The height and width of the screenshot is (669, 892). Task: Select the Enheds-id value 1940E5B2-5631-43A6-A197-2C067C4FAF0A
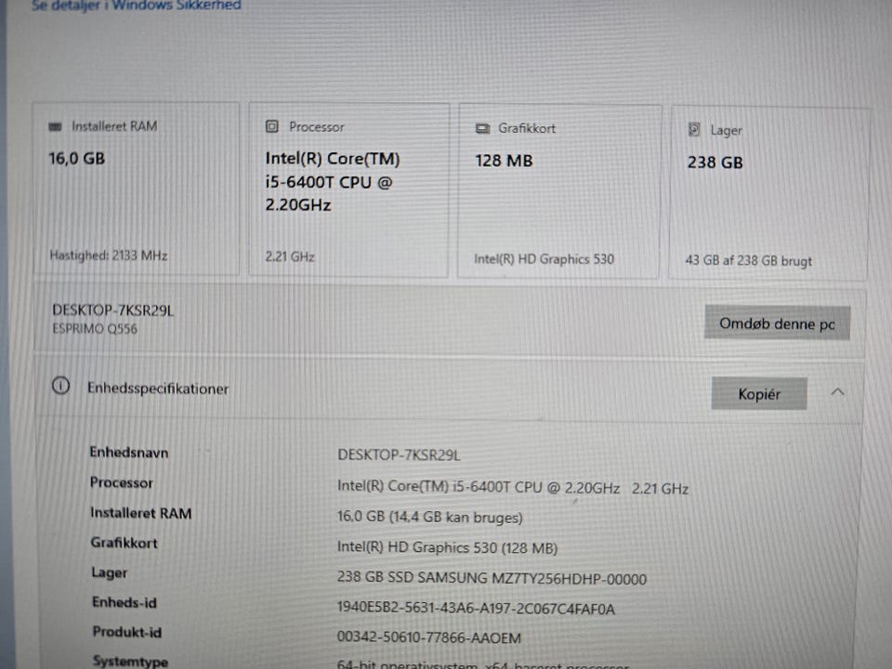tap(476, 609)
